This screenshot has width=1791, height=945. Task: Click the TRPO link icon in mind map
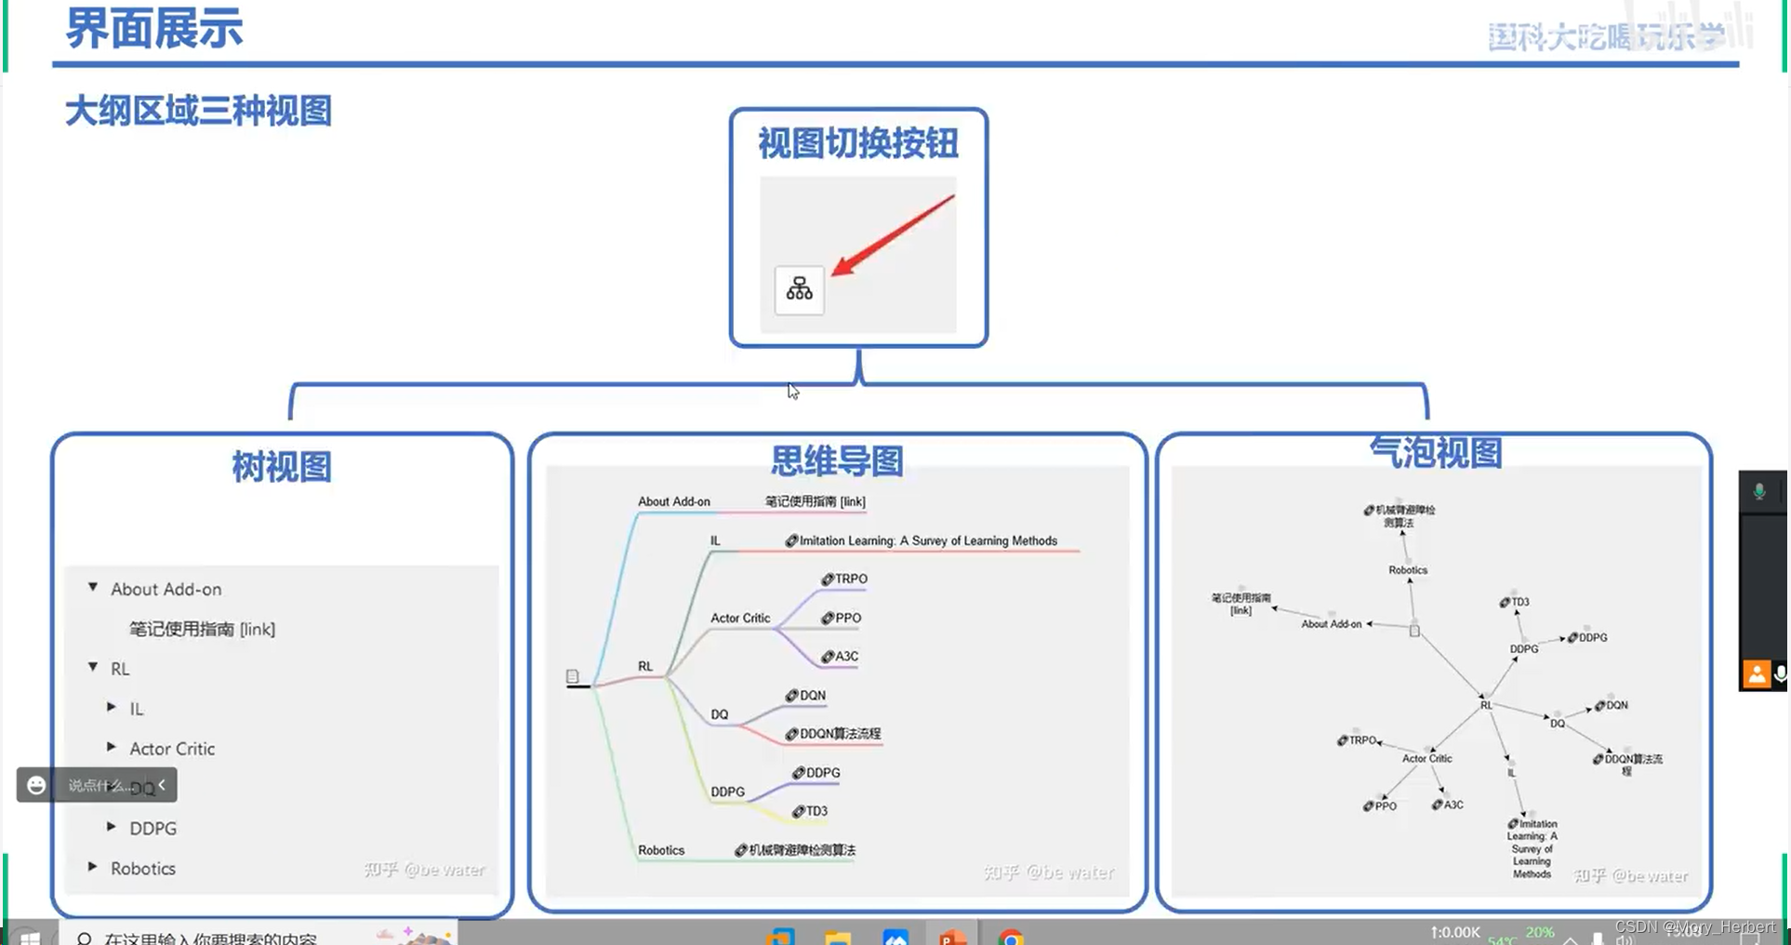(827, 579)
